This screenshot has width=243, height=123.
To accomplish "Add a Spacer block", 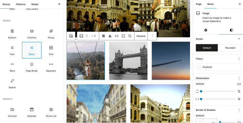I will (x=12, y=83).
